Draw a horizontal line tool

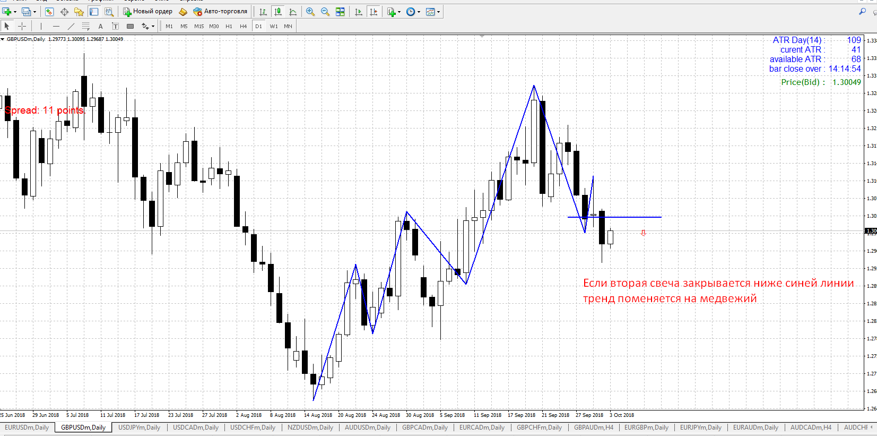[56, 26]
